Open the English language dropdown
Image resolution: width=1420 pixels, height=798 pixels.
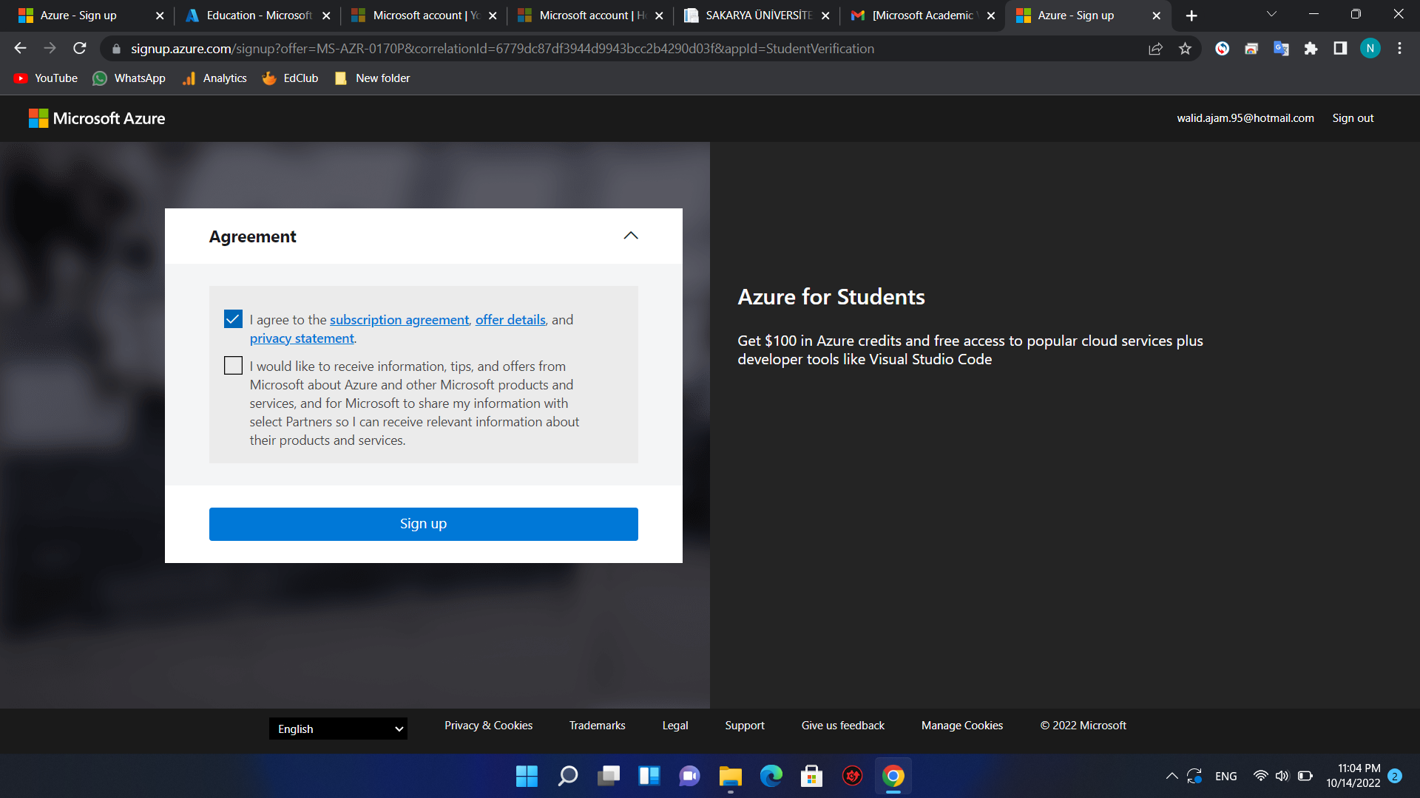pyautogui.click(x=338, y=729)
